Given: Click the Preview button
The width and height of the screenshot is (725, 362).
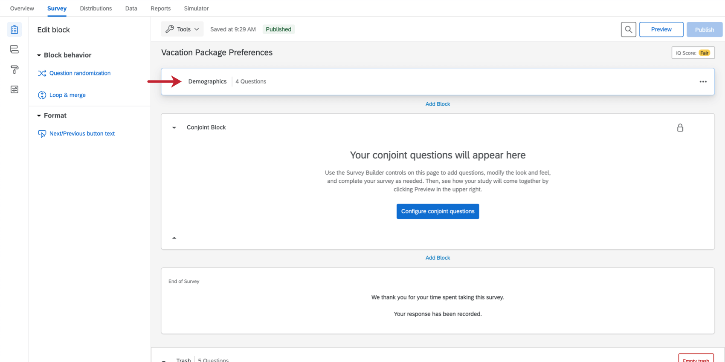Looking at the screenshot, I should 661,29.
